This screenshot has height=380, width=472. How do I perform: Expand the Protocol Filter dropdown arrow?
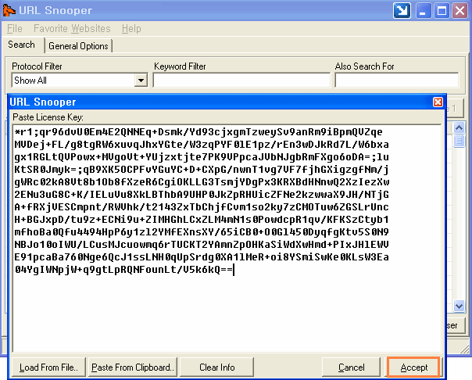click(x=141, y=81)
